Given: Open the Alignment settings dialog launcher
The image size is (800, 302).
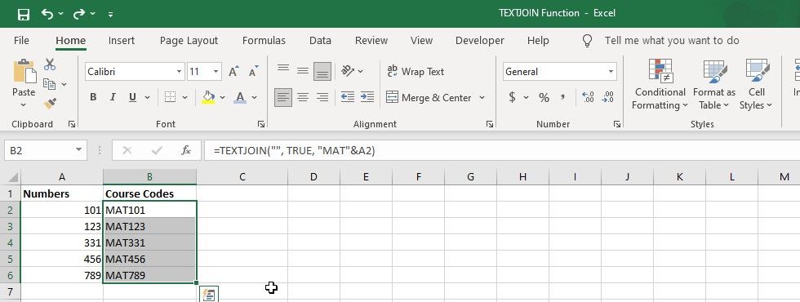Looking at the screenshot, I should 490,124.
